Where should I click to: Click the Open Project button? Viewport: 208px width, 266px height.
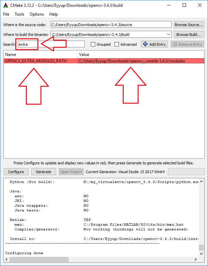(x=71, y=172)
